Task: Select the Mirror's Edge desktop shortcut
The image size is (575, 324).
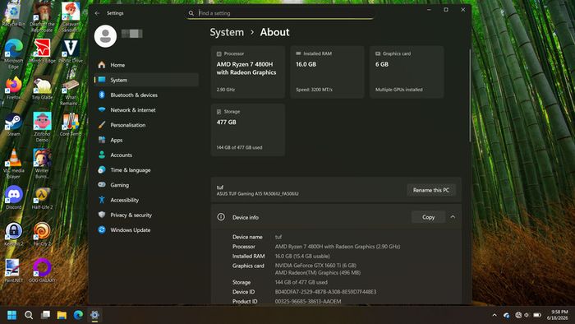Action: (42, 51)
